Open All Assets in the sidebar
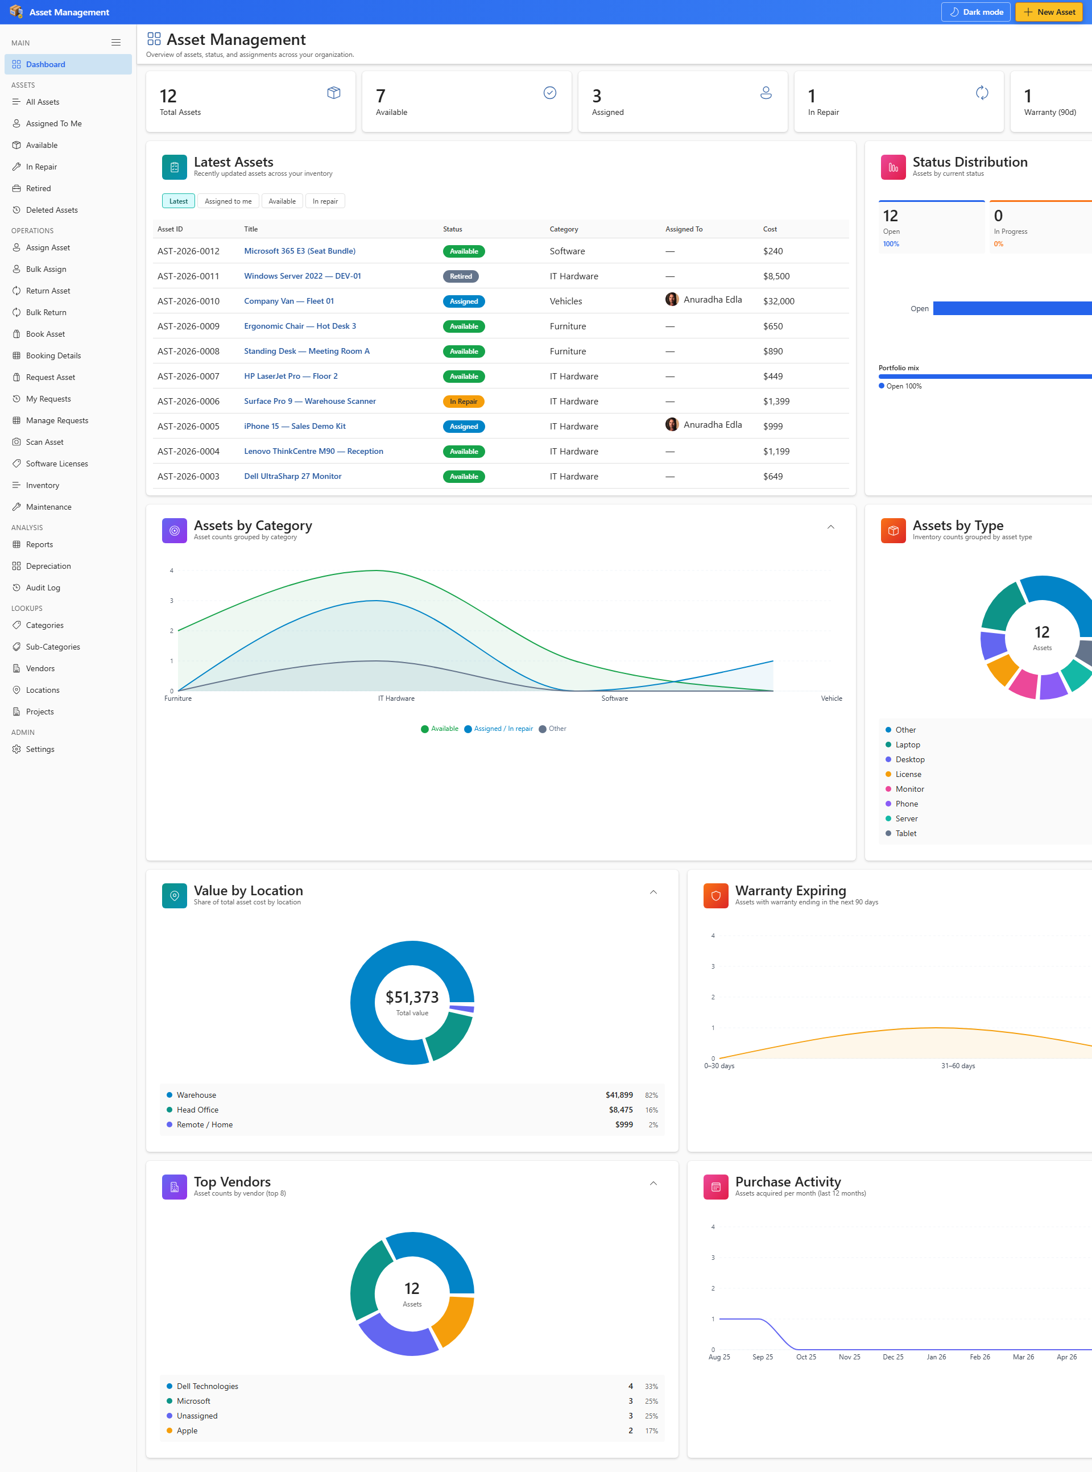The width and height of the screenshot is (1092, 1472). point(68,102)
